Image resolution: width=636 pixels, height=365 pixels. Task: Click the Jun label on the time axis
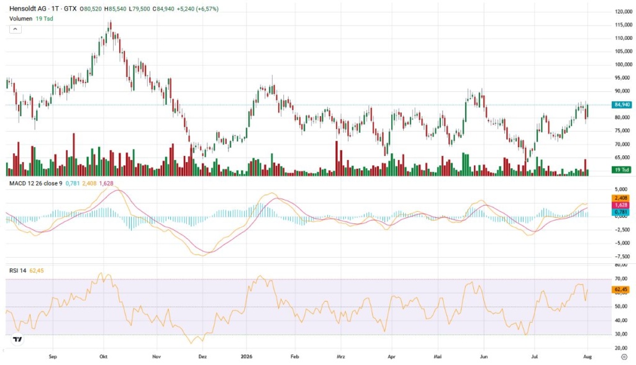click(483, 357)
